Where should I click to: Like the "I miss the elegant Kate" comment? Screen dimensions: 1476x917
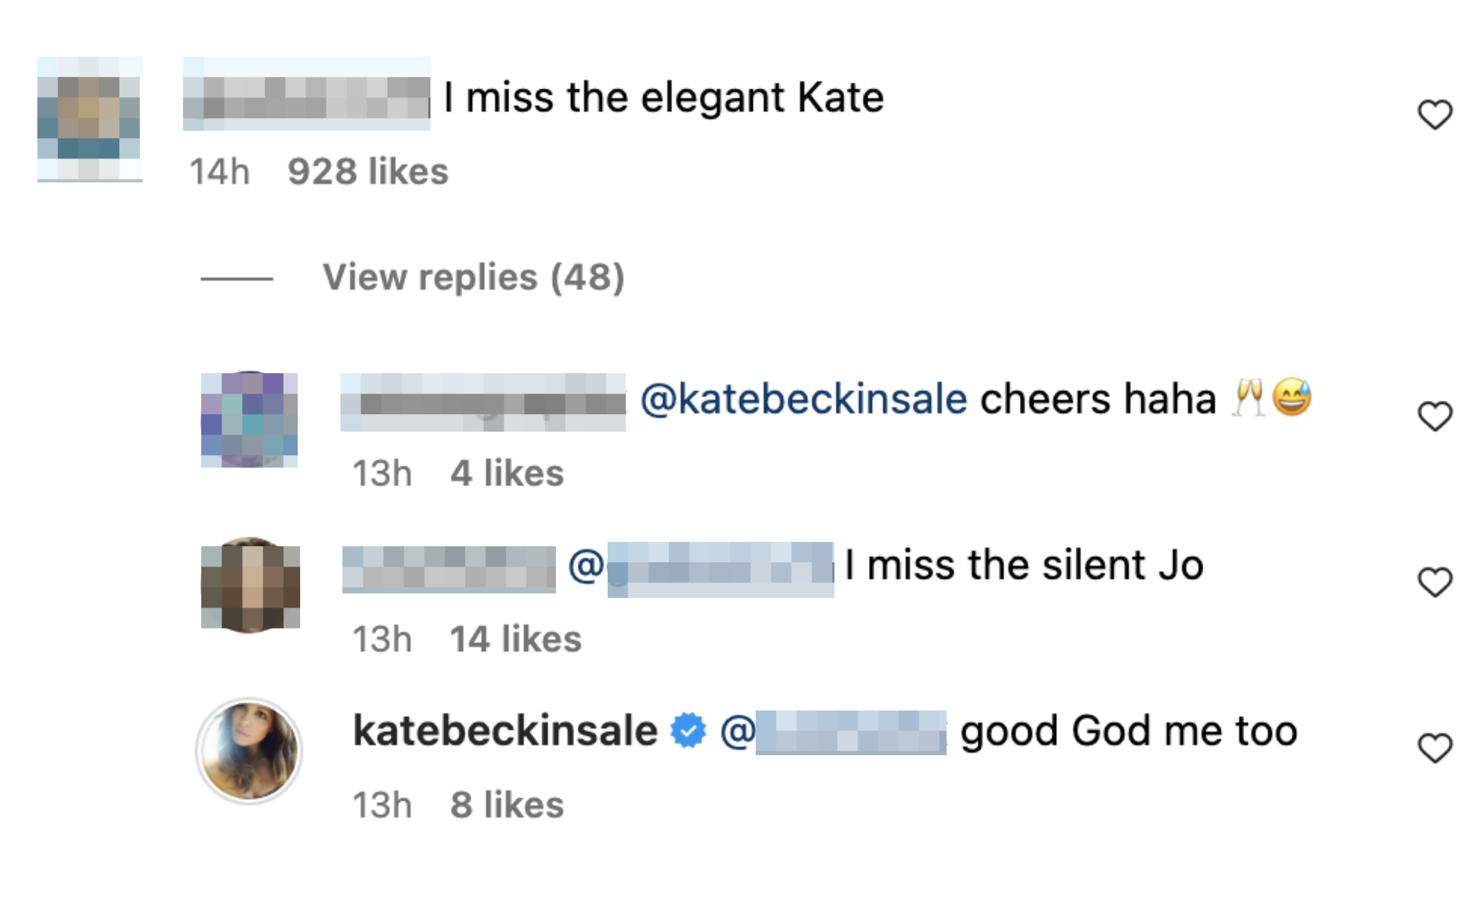point(1435,115)
